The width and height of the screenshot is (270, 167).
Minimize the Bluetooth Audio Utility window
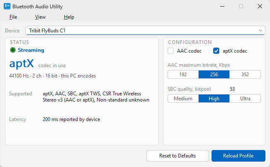point(222,6)
